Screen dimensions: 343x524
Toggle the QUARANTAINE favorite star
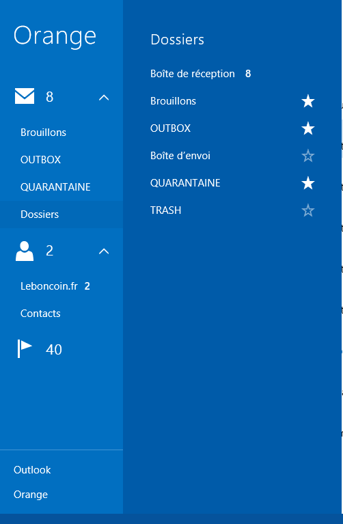click(308, 183)
